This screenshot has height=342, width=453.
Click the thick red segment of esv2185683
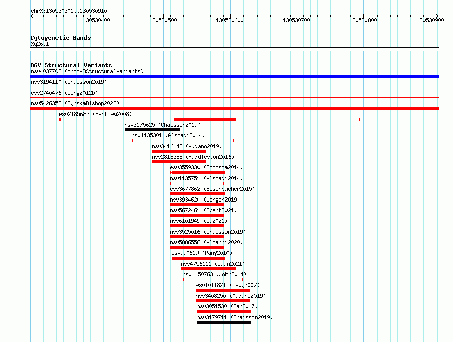[x=205, y=119]
